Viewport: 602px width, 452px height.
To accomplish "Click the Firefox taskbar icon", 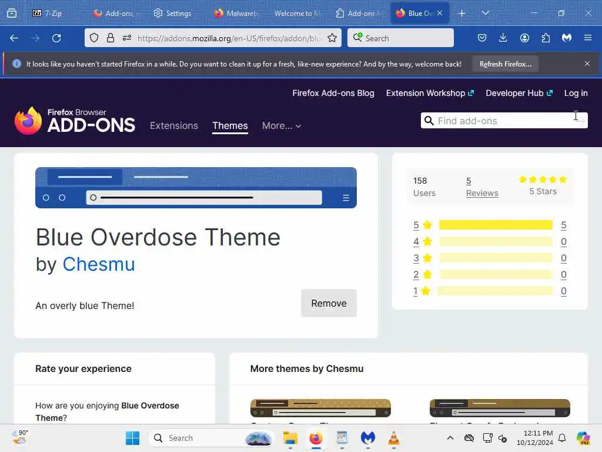I will (x=316, y=438).
